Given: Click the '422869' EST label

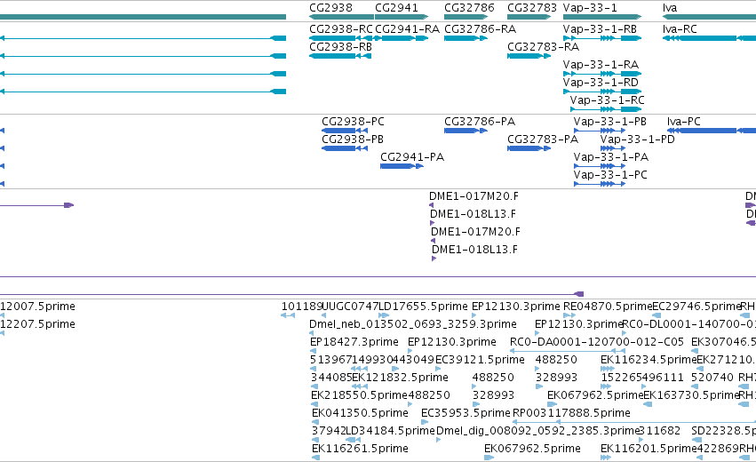Looking at the screenshot, I should [718, 449].
